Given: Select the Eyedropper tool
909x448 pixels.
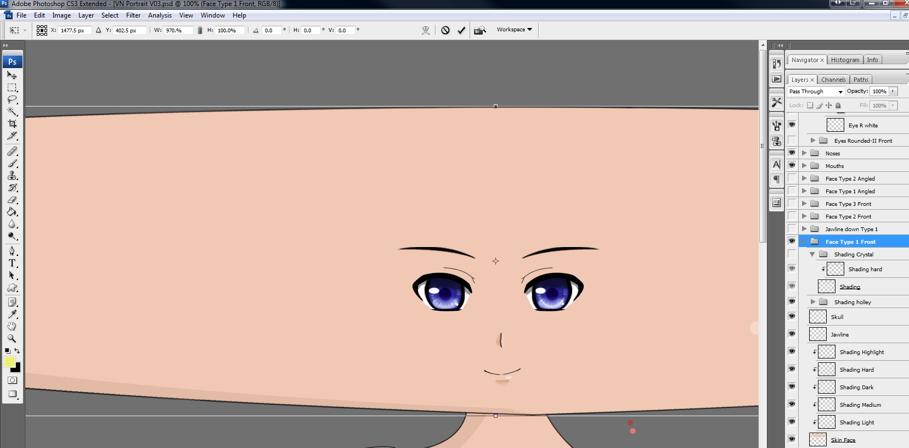Looking at the screenshot, I should (12, 315).
